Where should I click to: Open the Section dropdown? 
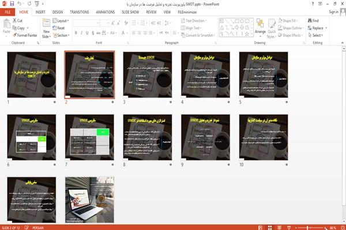click(61, 35)
